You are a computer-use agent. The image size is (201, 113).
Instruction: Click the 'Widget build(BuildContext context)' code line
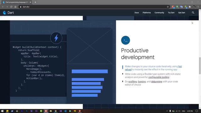click(37, 47)
